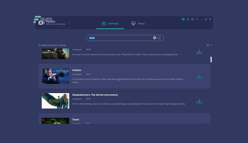
Task: Click the Shadowhunters thumbnail
Action: [55, 101]
